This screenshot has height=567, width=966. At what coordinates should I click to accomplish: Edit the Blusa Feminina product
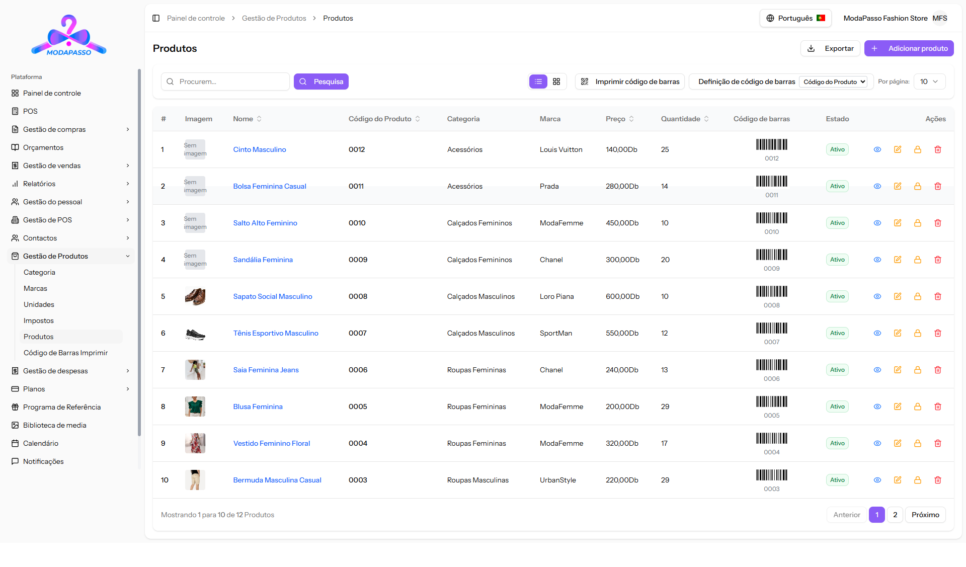click(x=897, y=407)
